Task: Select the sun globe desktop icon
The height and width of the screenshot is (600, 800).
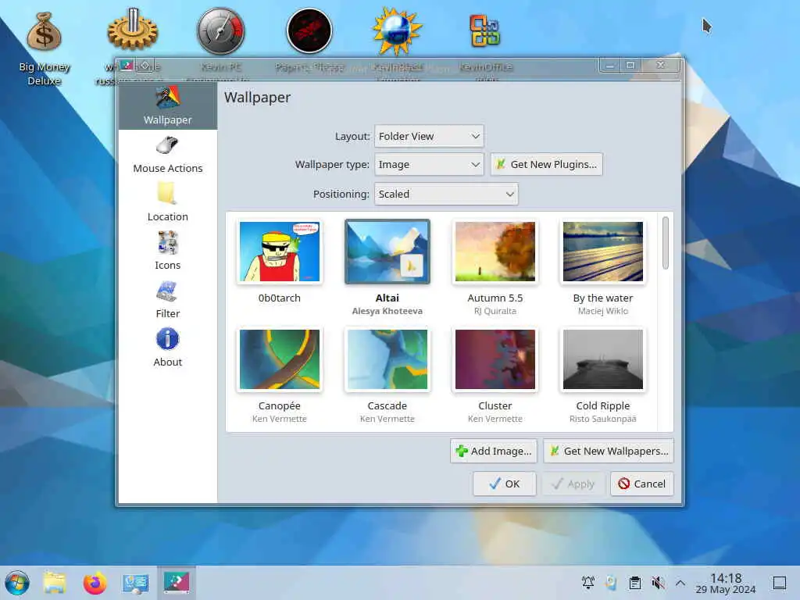Action: pyautogui.click(x=398, y=31)
